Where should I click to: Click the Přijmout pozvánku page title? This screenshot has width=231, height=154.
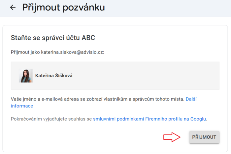tap(63, 8)
